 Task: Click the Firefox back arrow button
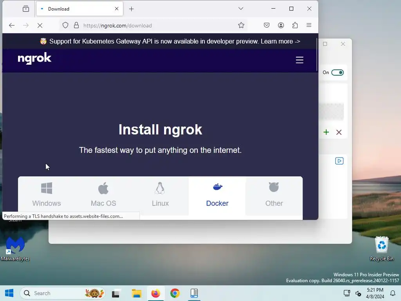[x=12, y=25]
